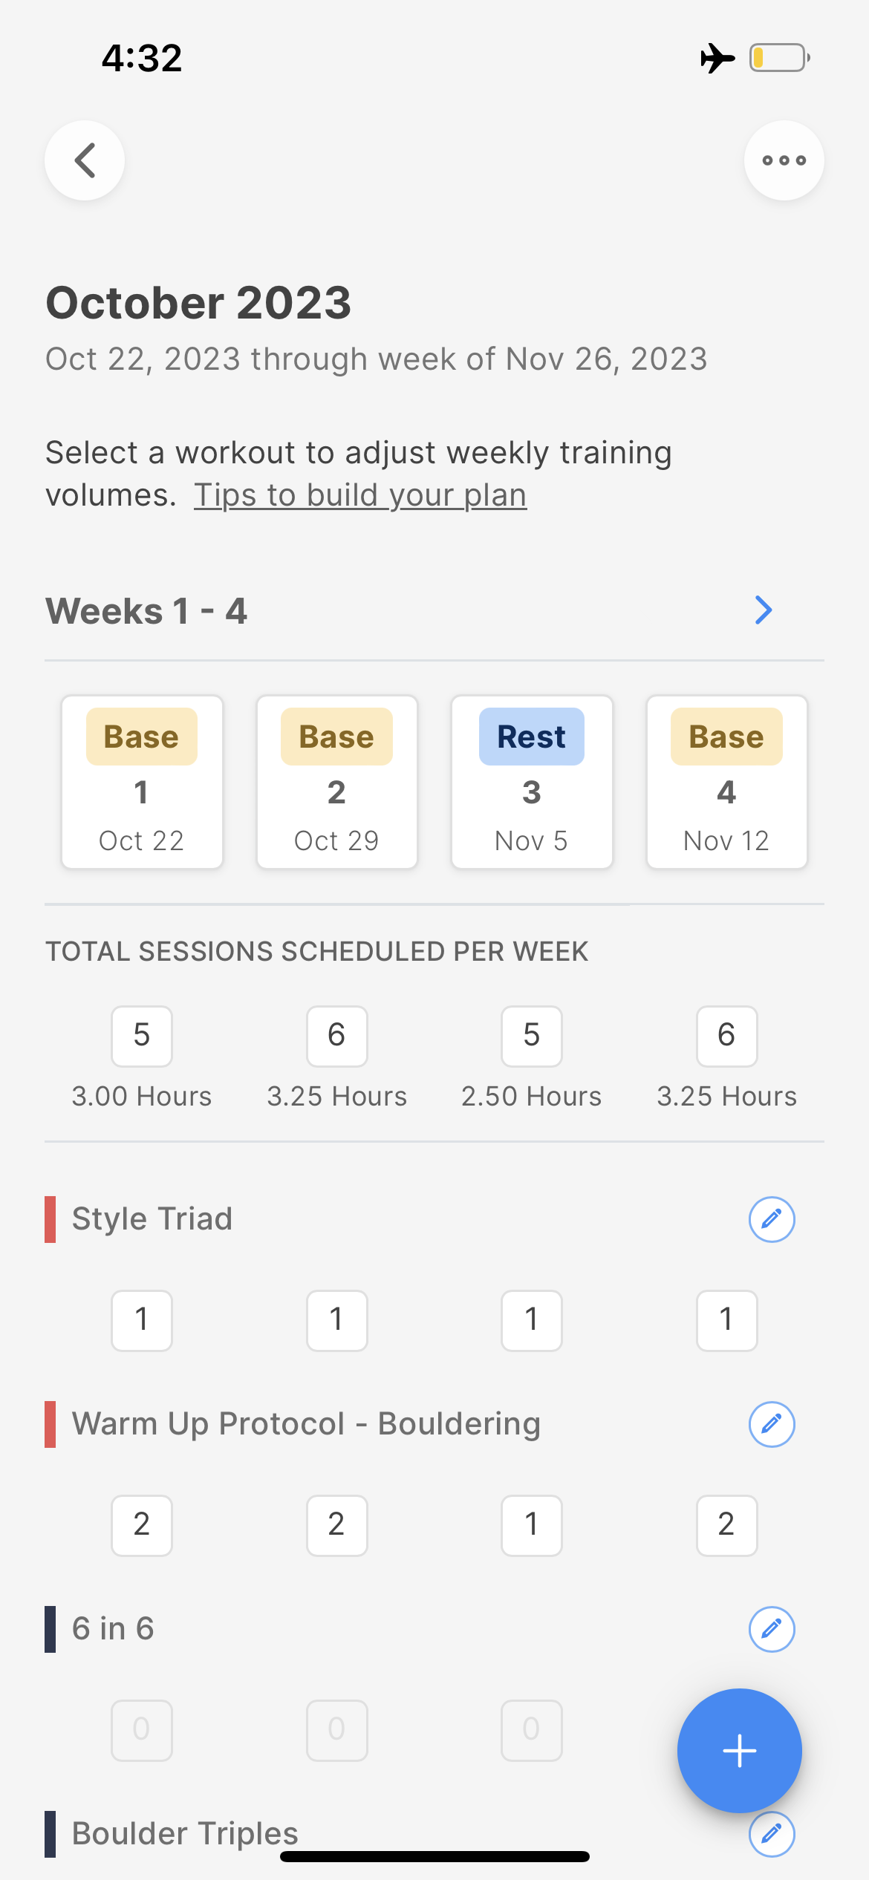
Task: Edit Warm Up Protocol - Bouldering workout
Action: coord(771,1424)
